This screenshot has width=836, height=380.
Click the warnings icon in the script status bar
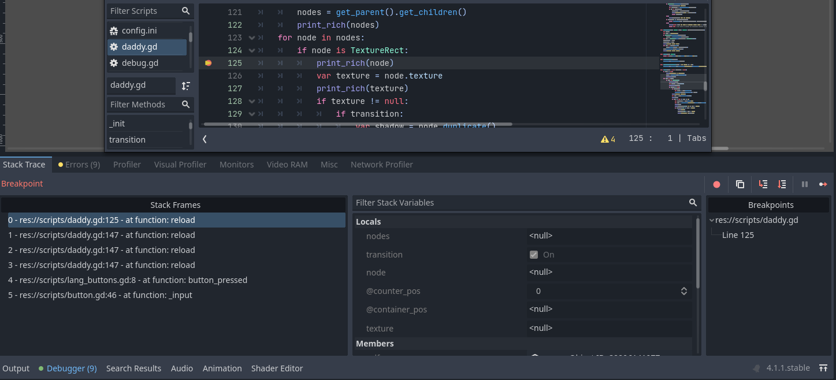click(x=605, y=138)
